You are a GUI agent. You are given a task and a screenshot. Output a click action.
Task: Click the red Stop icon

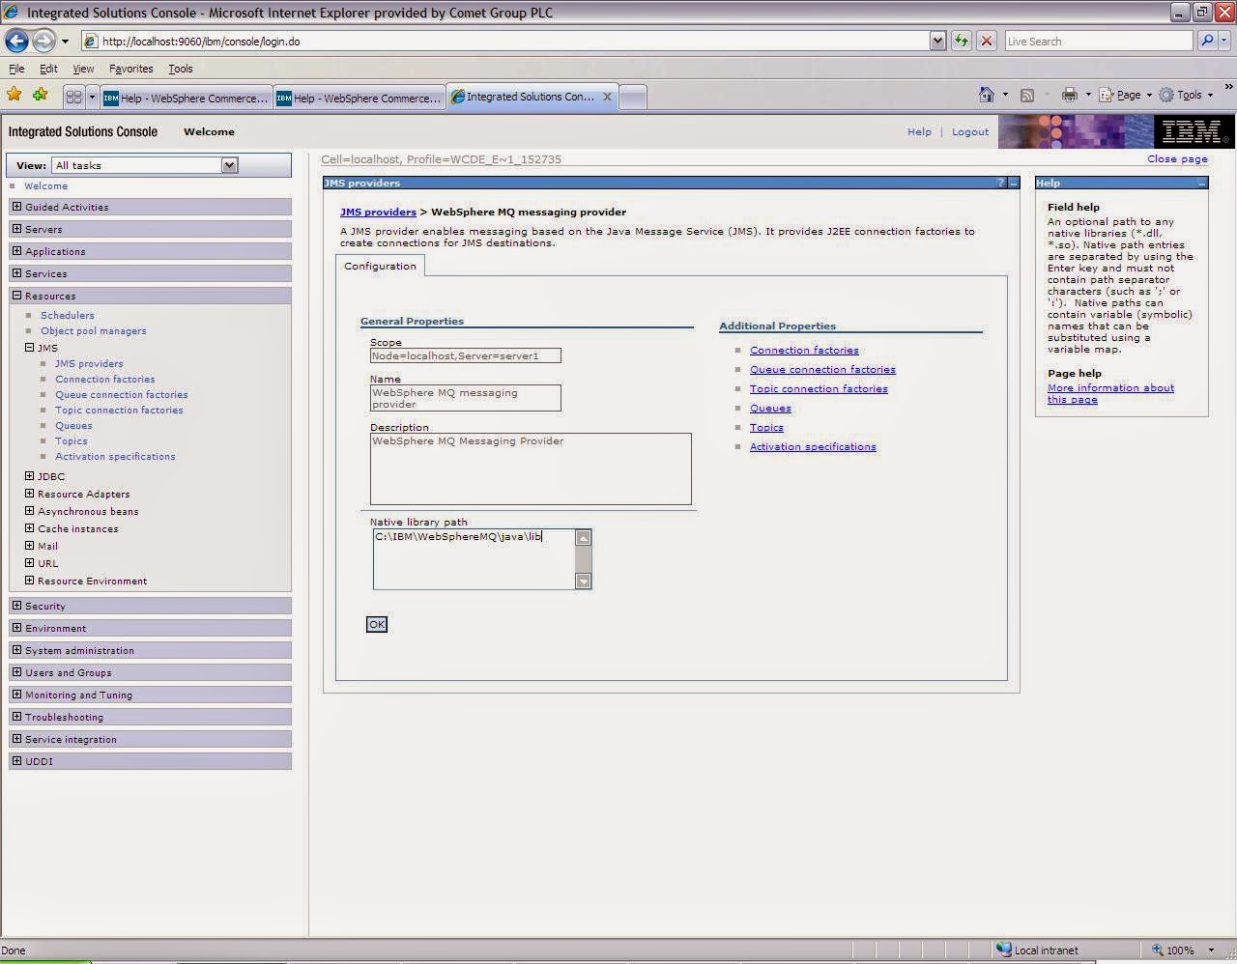(x=985, y=41)
